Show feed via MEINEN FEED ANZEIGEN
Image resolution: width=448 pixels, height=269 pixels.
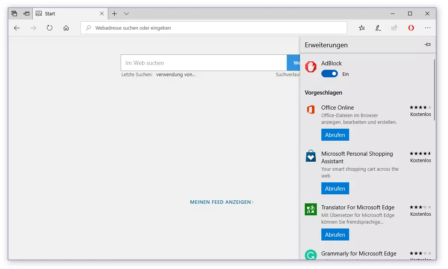click(x=222, y=202)
